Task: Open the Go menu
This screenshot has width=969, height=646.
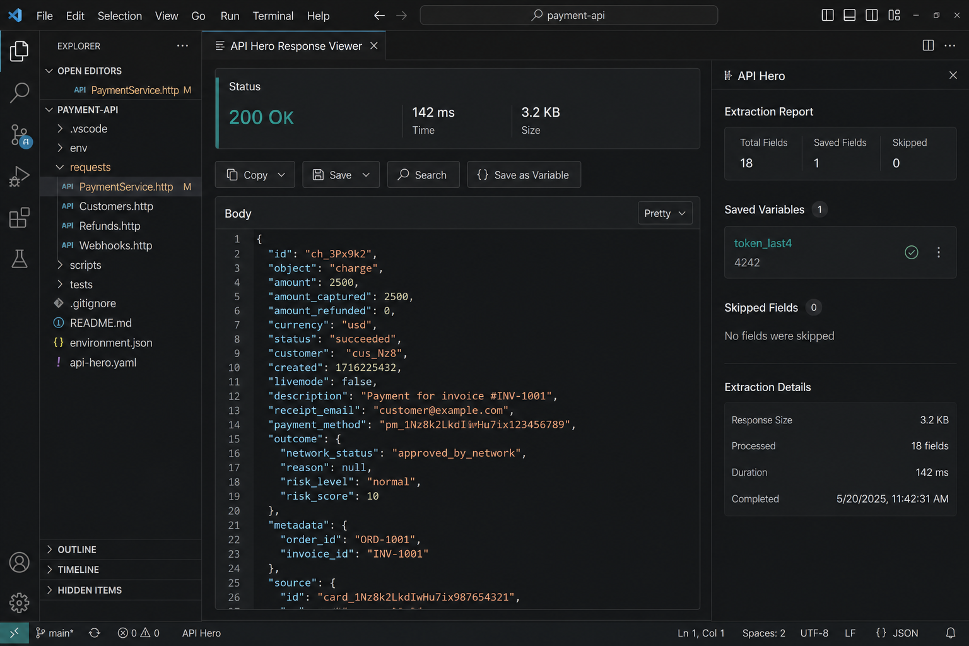Action: (x=198, y=16)
